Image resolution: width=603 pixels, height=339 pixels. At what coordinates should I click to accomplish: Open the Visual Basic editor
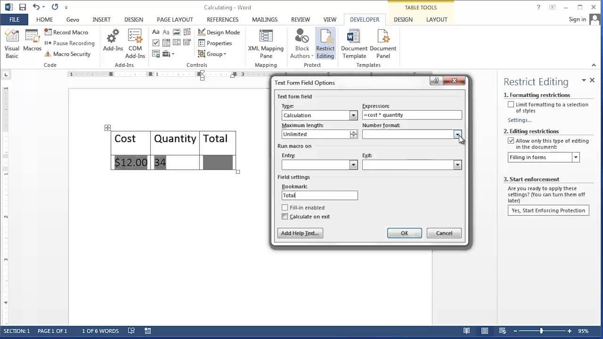[12, 44]
